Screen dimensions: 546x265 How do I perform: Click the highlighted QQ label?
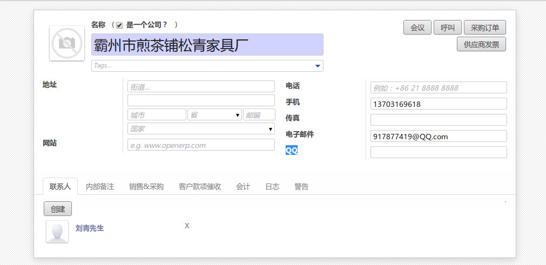pos(292,150)
